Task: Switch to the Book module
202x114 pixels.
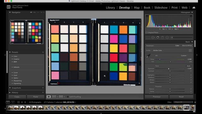Action: click(147, 8)
